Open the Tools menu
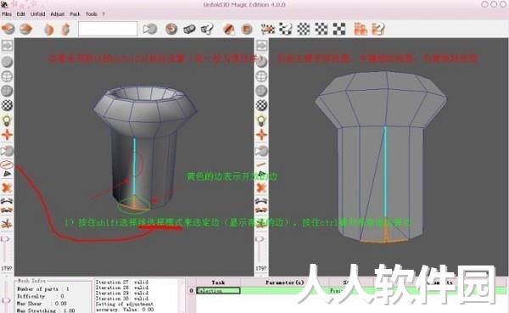The image size is (509, 313). pos(92,14)
